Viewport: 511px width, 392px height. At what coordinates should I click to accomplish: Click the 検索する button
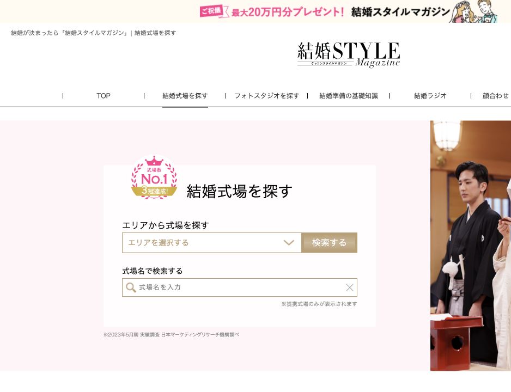coord(329,243)
